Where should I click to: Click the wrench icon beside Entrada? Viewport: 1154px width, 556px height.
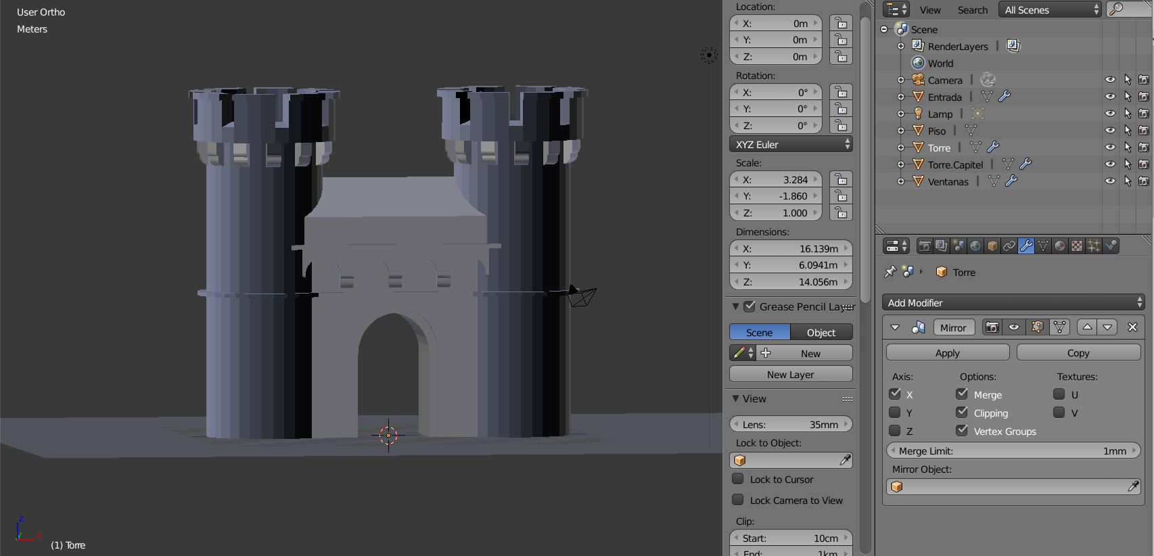click(1005, 97)
